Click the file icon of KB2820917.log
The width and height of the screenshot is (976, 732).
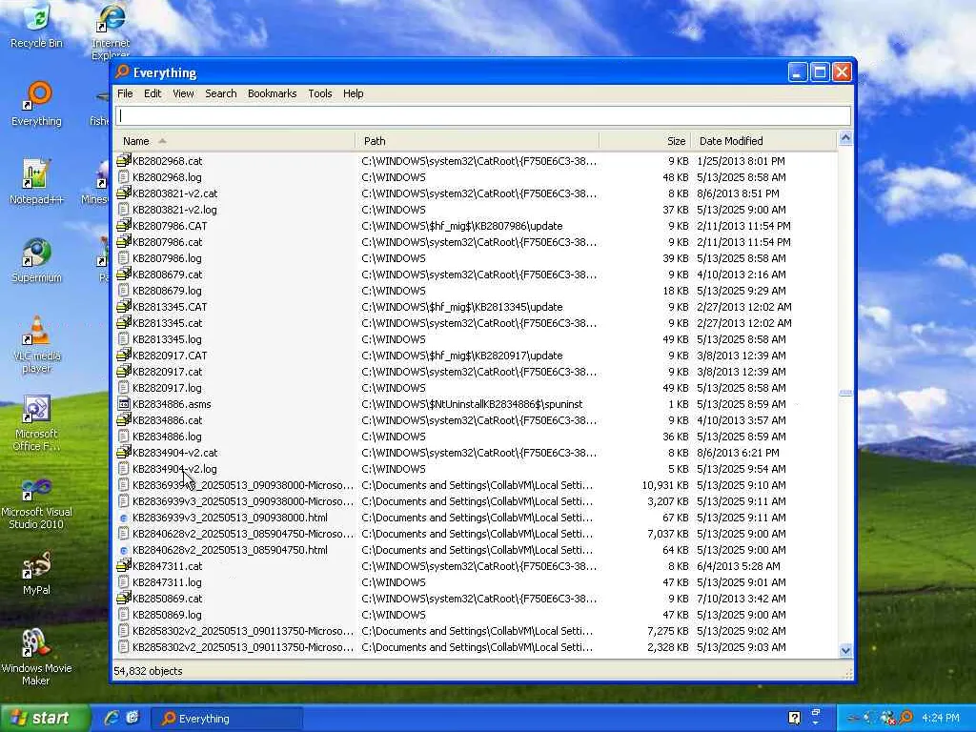124,388
